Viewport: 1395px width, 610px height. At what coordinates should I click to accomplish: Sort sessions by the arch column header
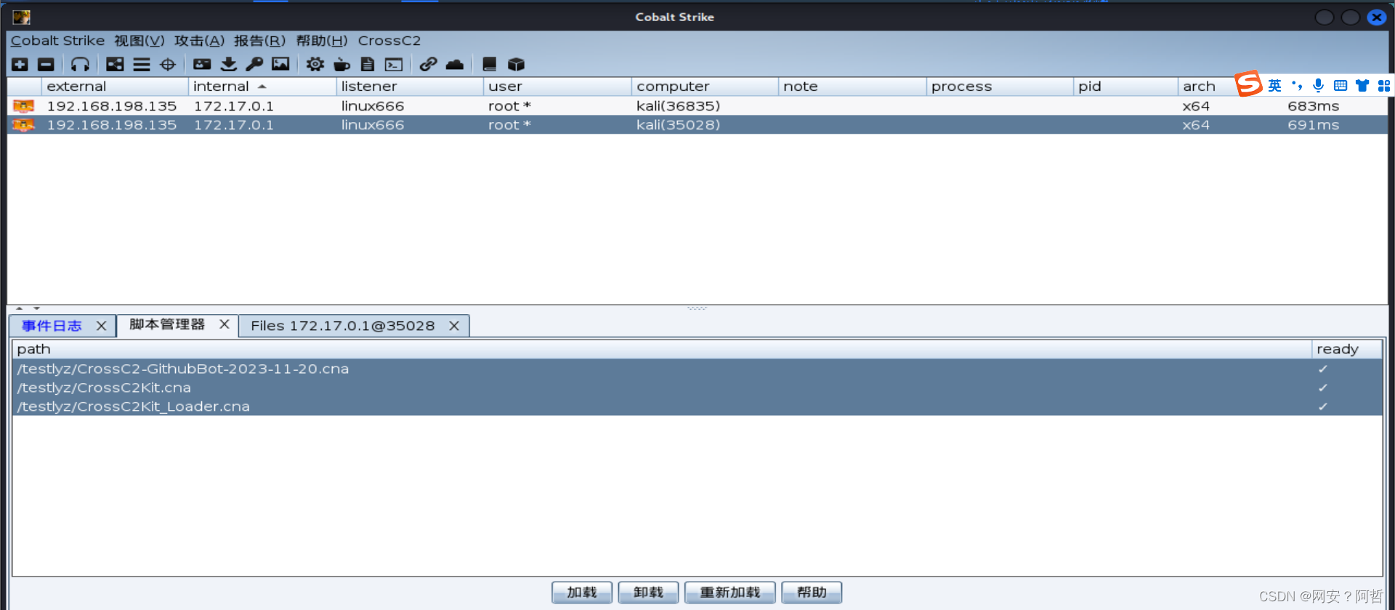[x=1206, y=87]
